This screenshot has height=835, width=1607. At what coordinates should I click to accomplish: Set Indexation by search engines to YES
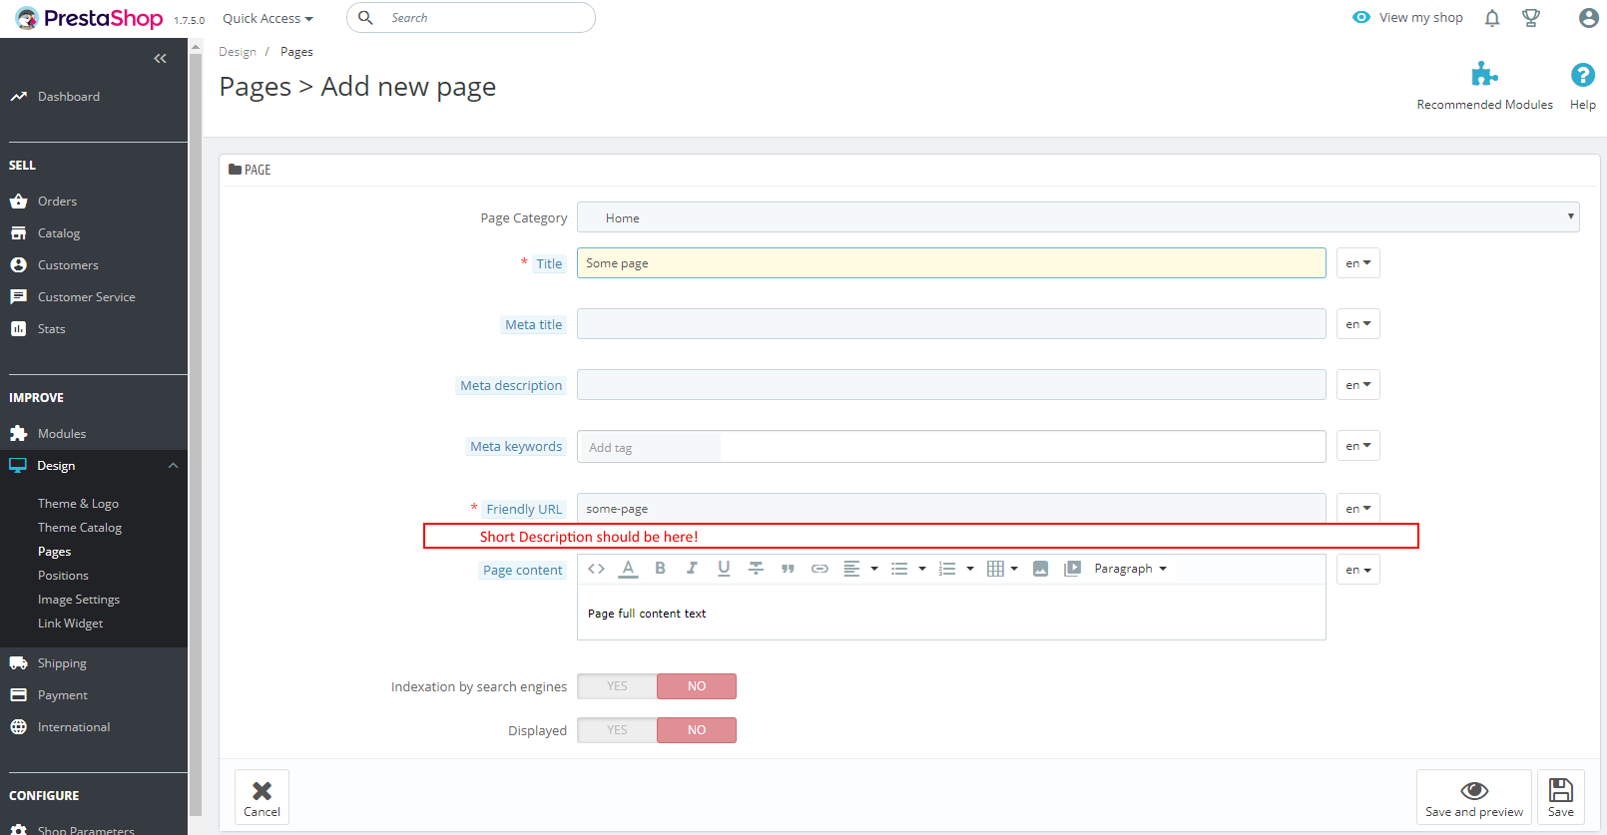[x=617, y=686]
